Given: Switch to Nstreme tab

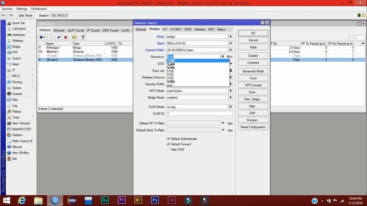Looking at the screenshot, I should point(200,29).
